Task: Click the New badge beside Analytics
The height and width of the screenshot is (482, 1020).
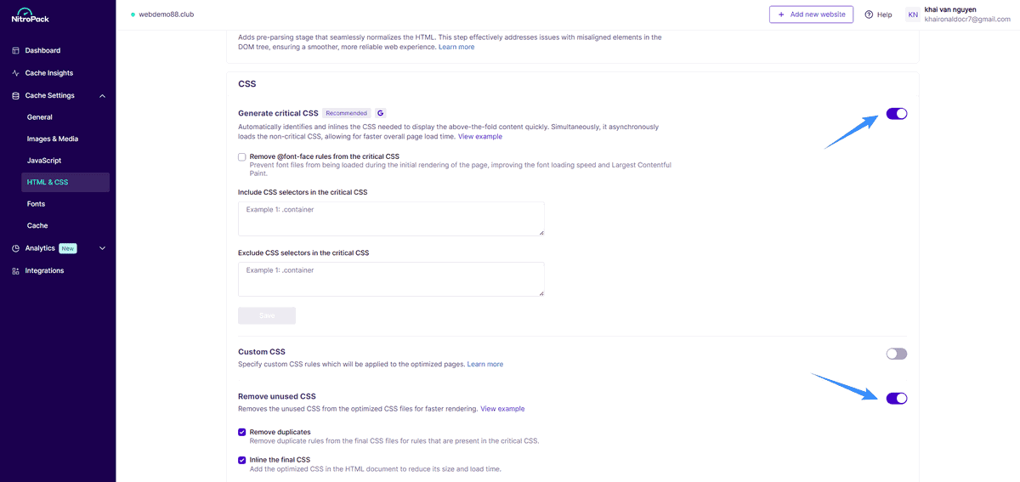Action: 68,248
